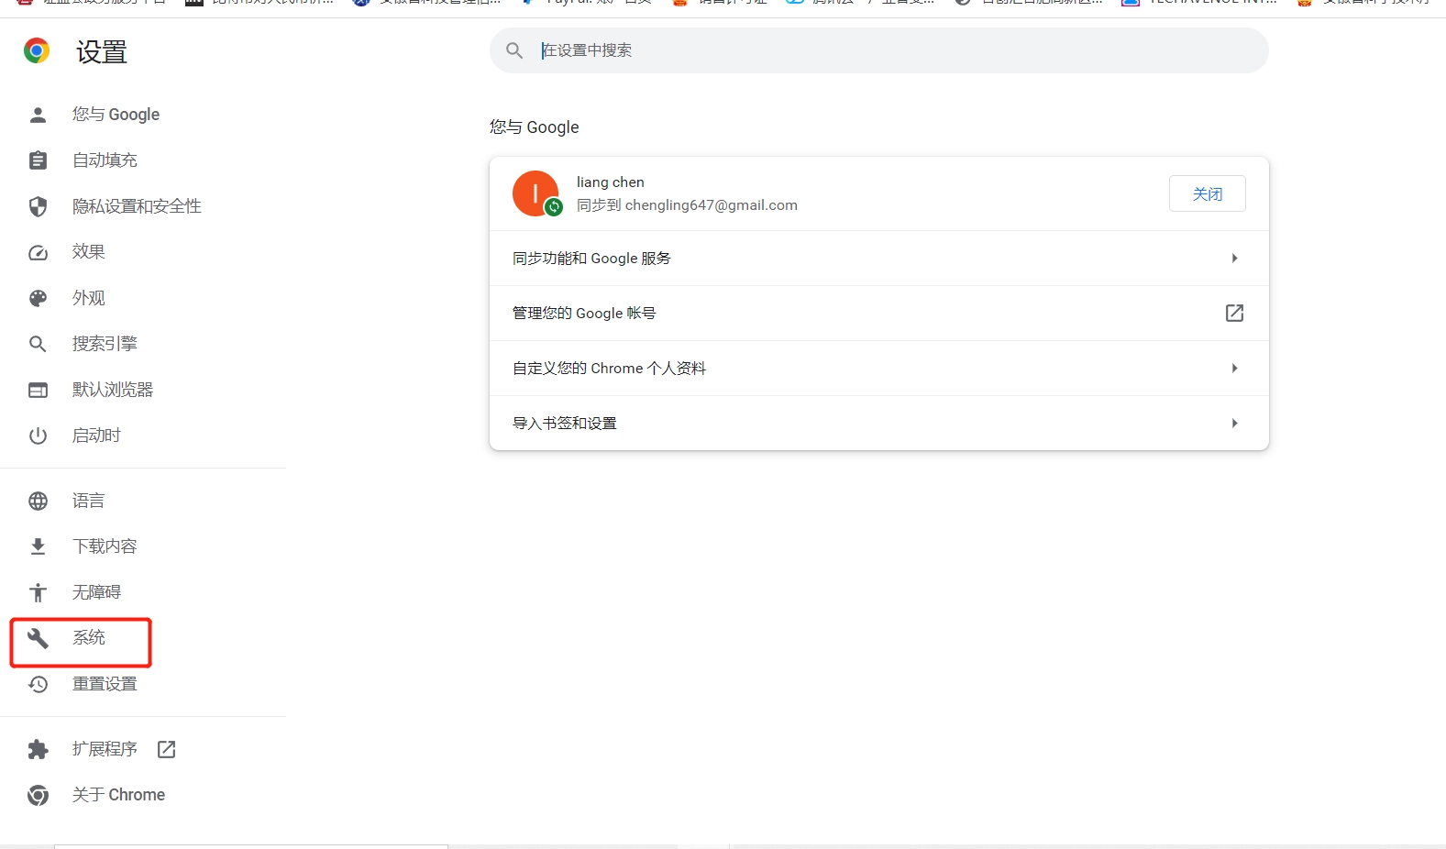Click the 外观 palette icon
This screenshot has height=849, width=1446.
[x=38, y=298]
